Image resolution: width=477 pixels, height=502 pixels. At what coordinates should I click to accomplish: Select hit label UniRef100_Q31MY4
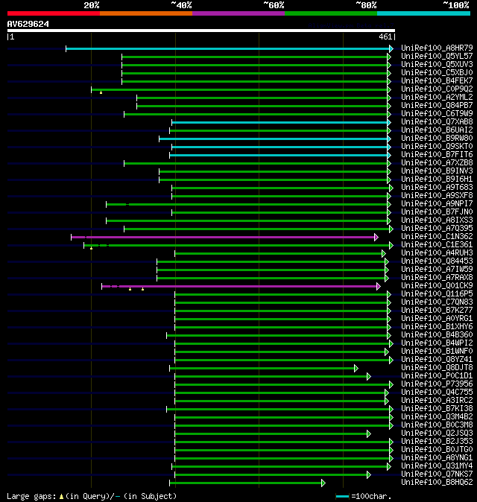(437, 466)
